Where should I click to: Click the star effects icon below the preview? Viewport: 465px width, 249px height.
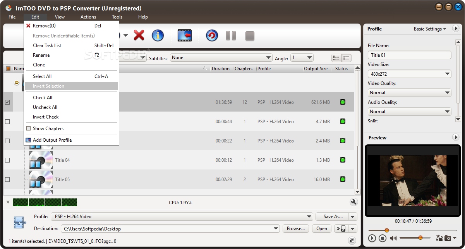pos(439,238)
